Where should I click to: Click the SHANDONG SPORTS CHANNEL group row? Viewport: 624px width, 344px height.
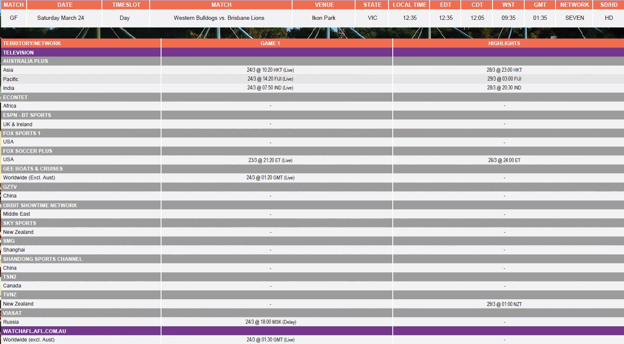tap(312, 259)
